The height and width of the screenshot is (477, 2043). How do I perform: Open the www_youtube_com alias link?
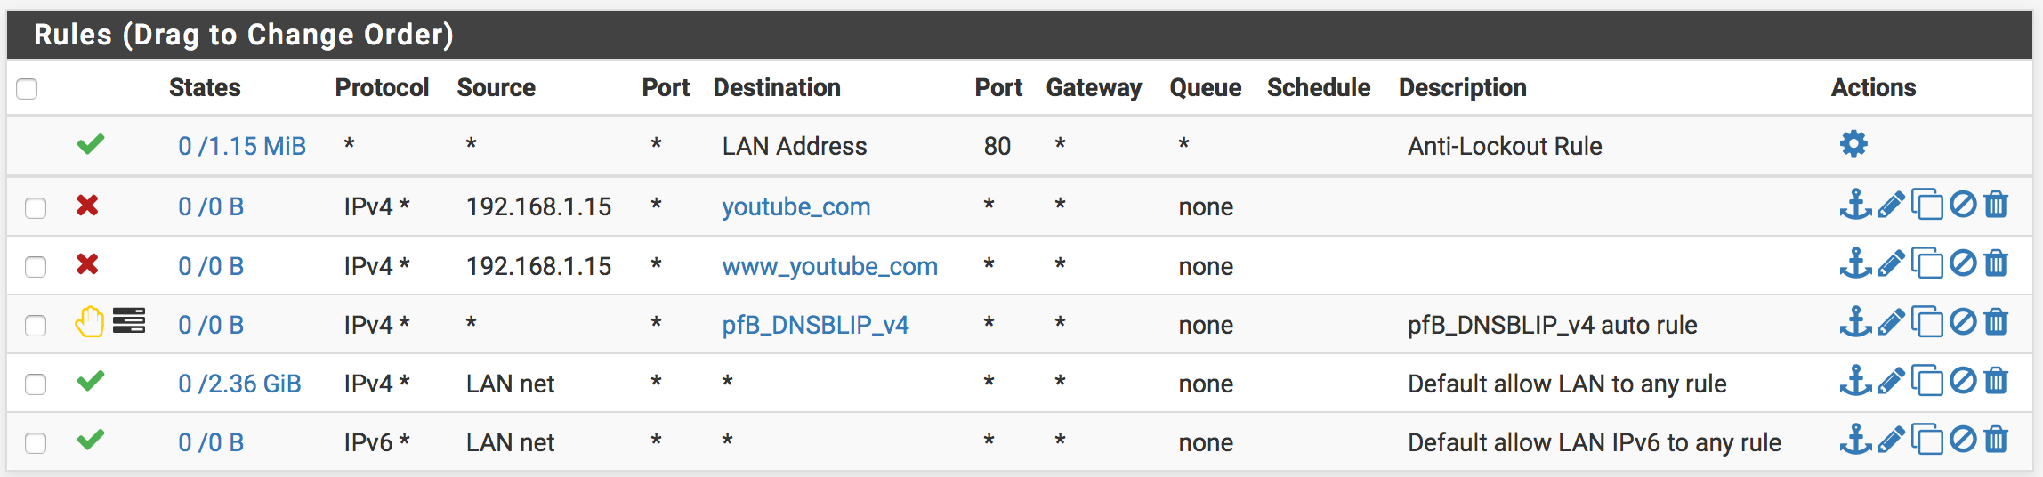(x=829, y=266)
